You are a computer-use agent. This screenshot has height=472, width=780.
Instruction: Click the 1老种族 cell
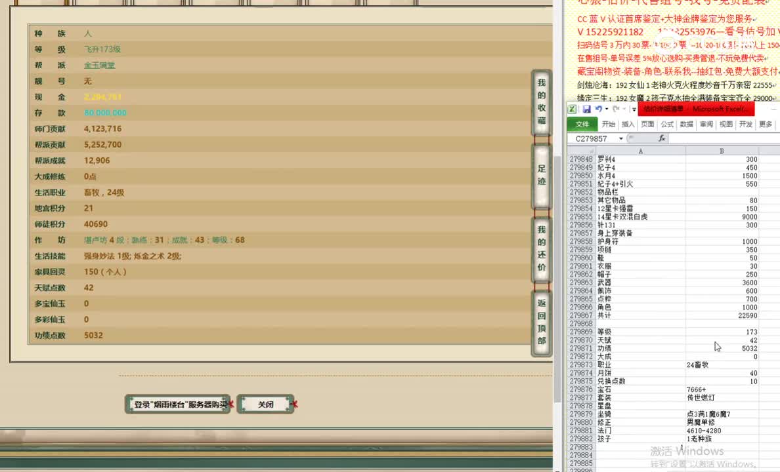[x=722, y=439]
